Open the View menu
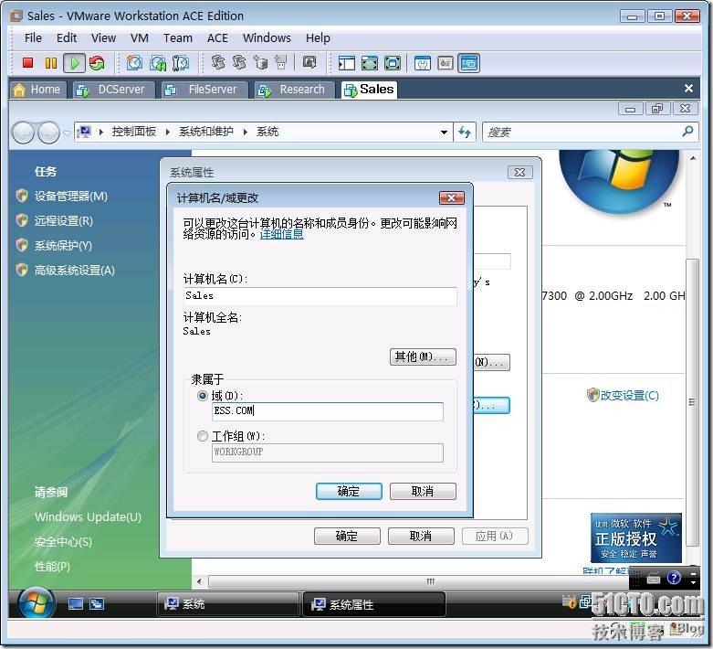The image size is (713, 649). coord(104,37)
